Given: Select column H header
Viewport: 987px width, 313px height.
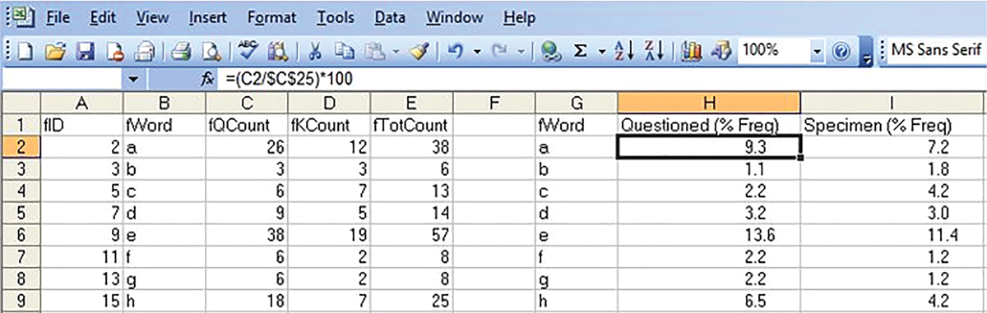Looking at the screenshot, I should tap(709, 103).
